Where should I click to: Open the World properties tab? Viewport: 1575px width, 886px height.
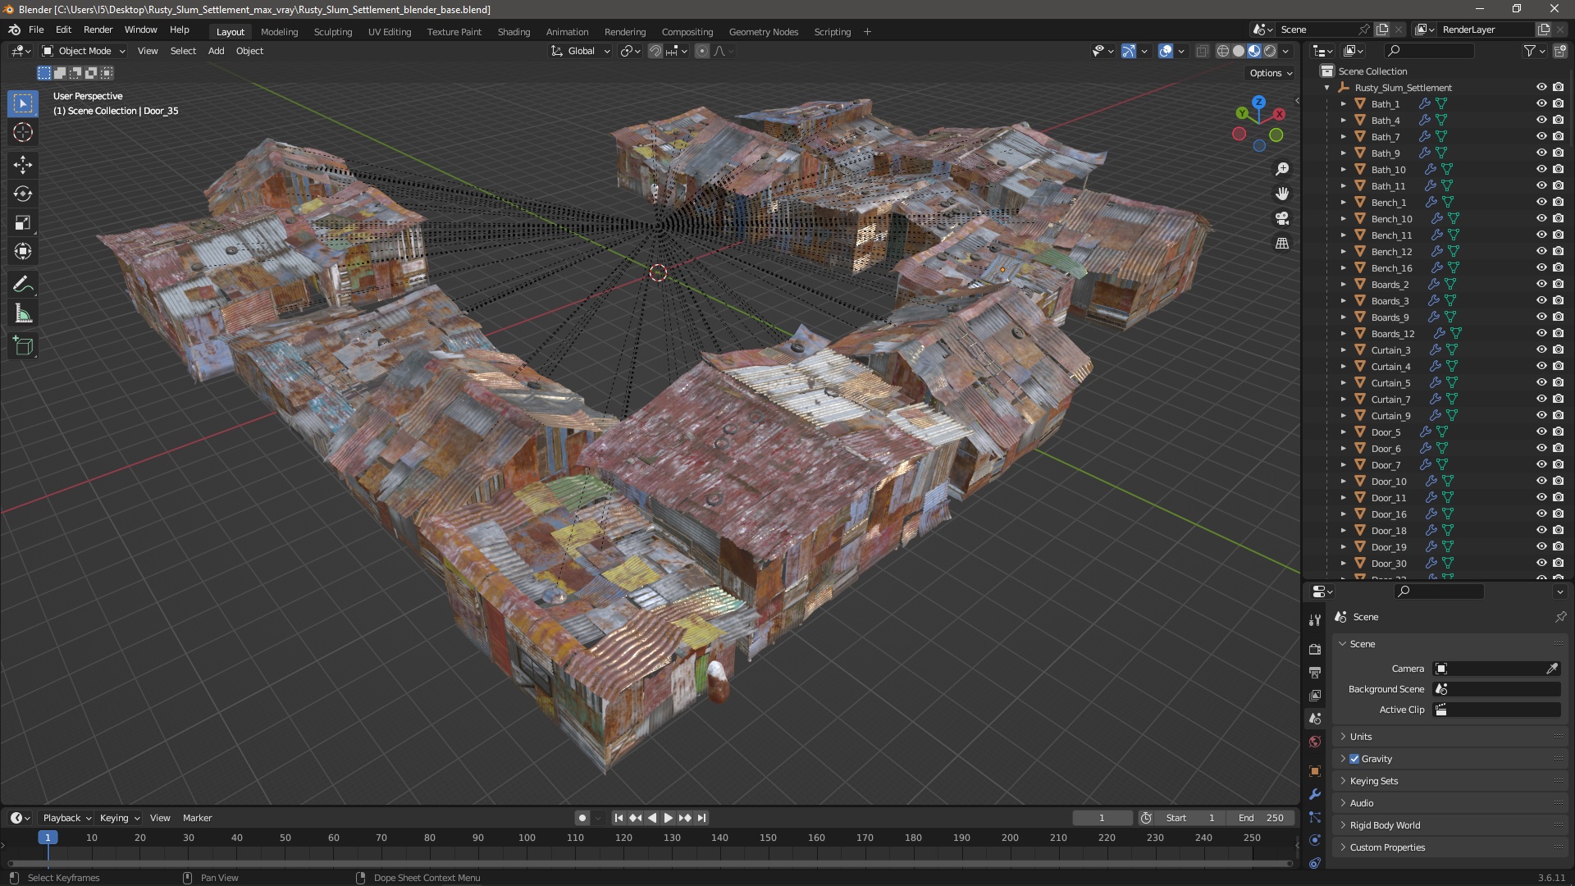(1315, 742)
